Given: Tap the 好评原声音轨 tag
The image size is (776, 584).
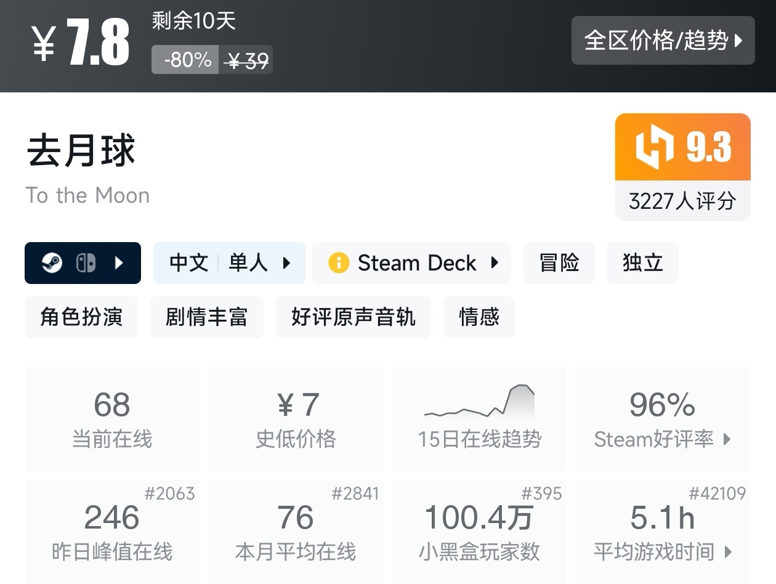Looking at the screenshot, I should (x=353, y=317).
